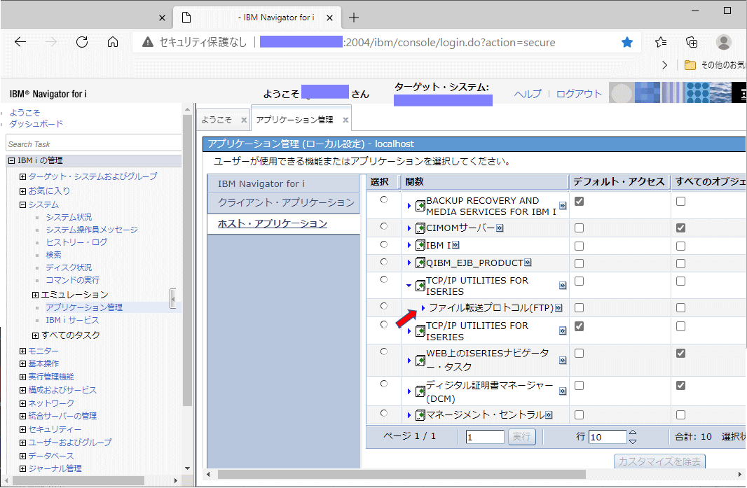Open the browser collections icon
Screen dimensions: 747x488
tap(691, 43)
